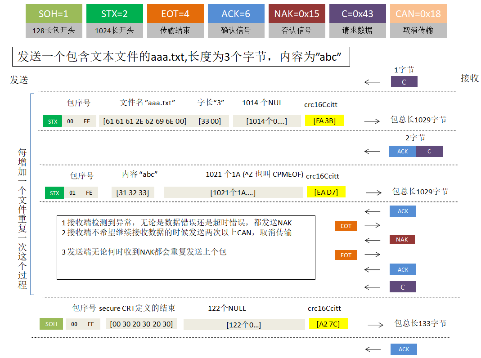Click the dark red NAK box

click(x=402, y=239)
